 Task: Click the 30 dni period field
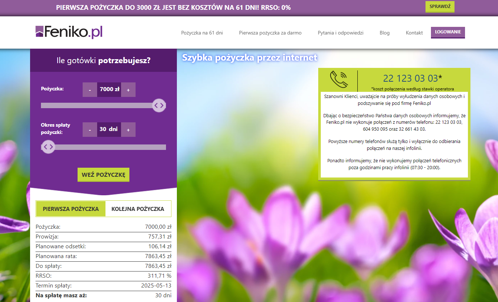click(109, 130)
